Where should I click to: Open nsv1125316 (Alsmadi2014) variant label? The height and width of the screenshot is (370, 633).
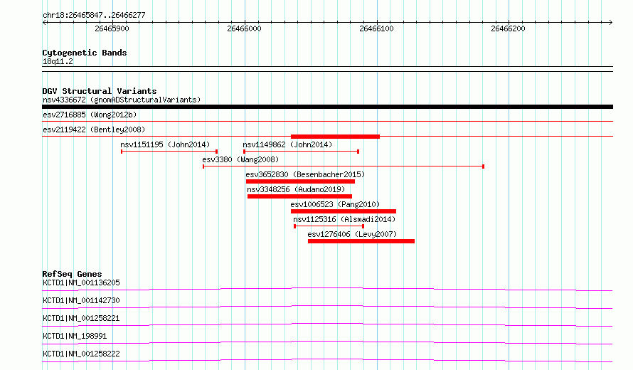coord(344,219)
